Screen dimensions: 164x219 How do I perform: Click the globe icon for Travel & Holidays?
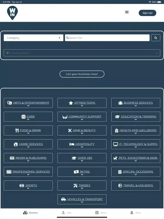click(120, 185)
